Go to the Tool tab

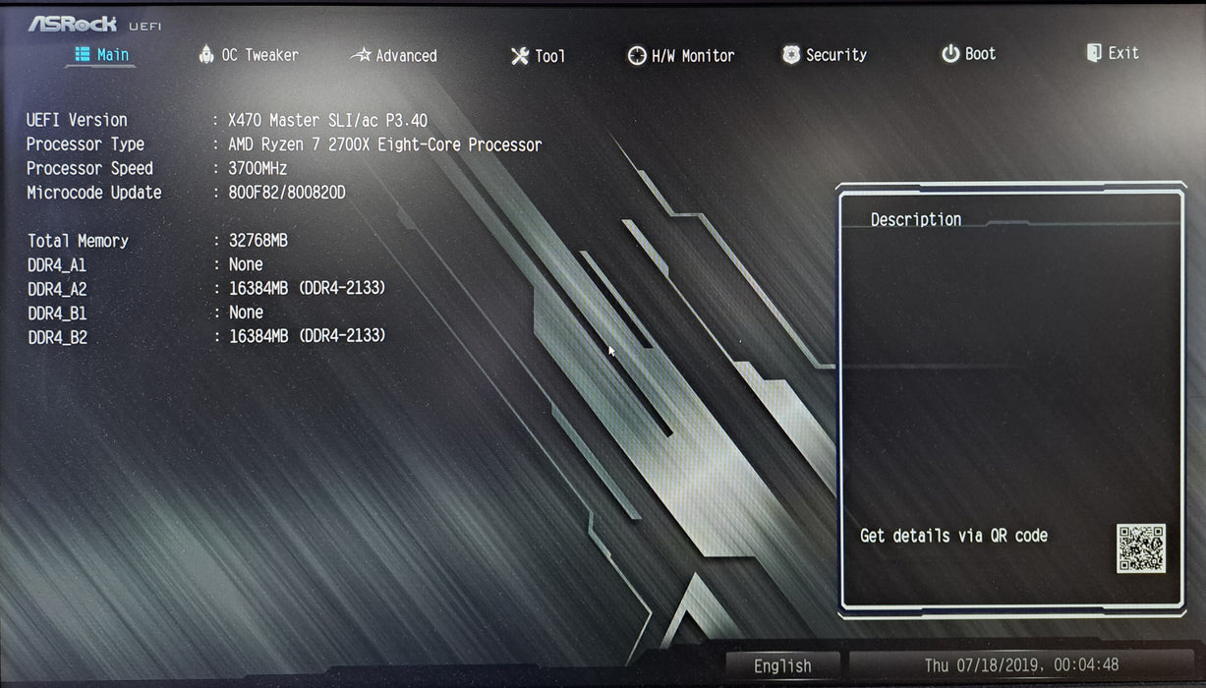coord(539,56)
